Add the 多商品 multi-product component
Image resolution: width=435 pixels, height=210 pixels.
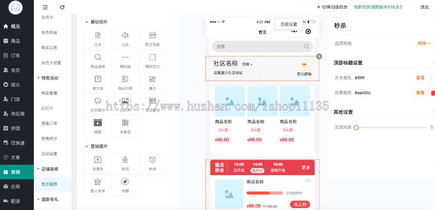125,126
